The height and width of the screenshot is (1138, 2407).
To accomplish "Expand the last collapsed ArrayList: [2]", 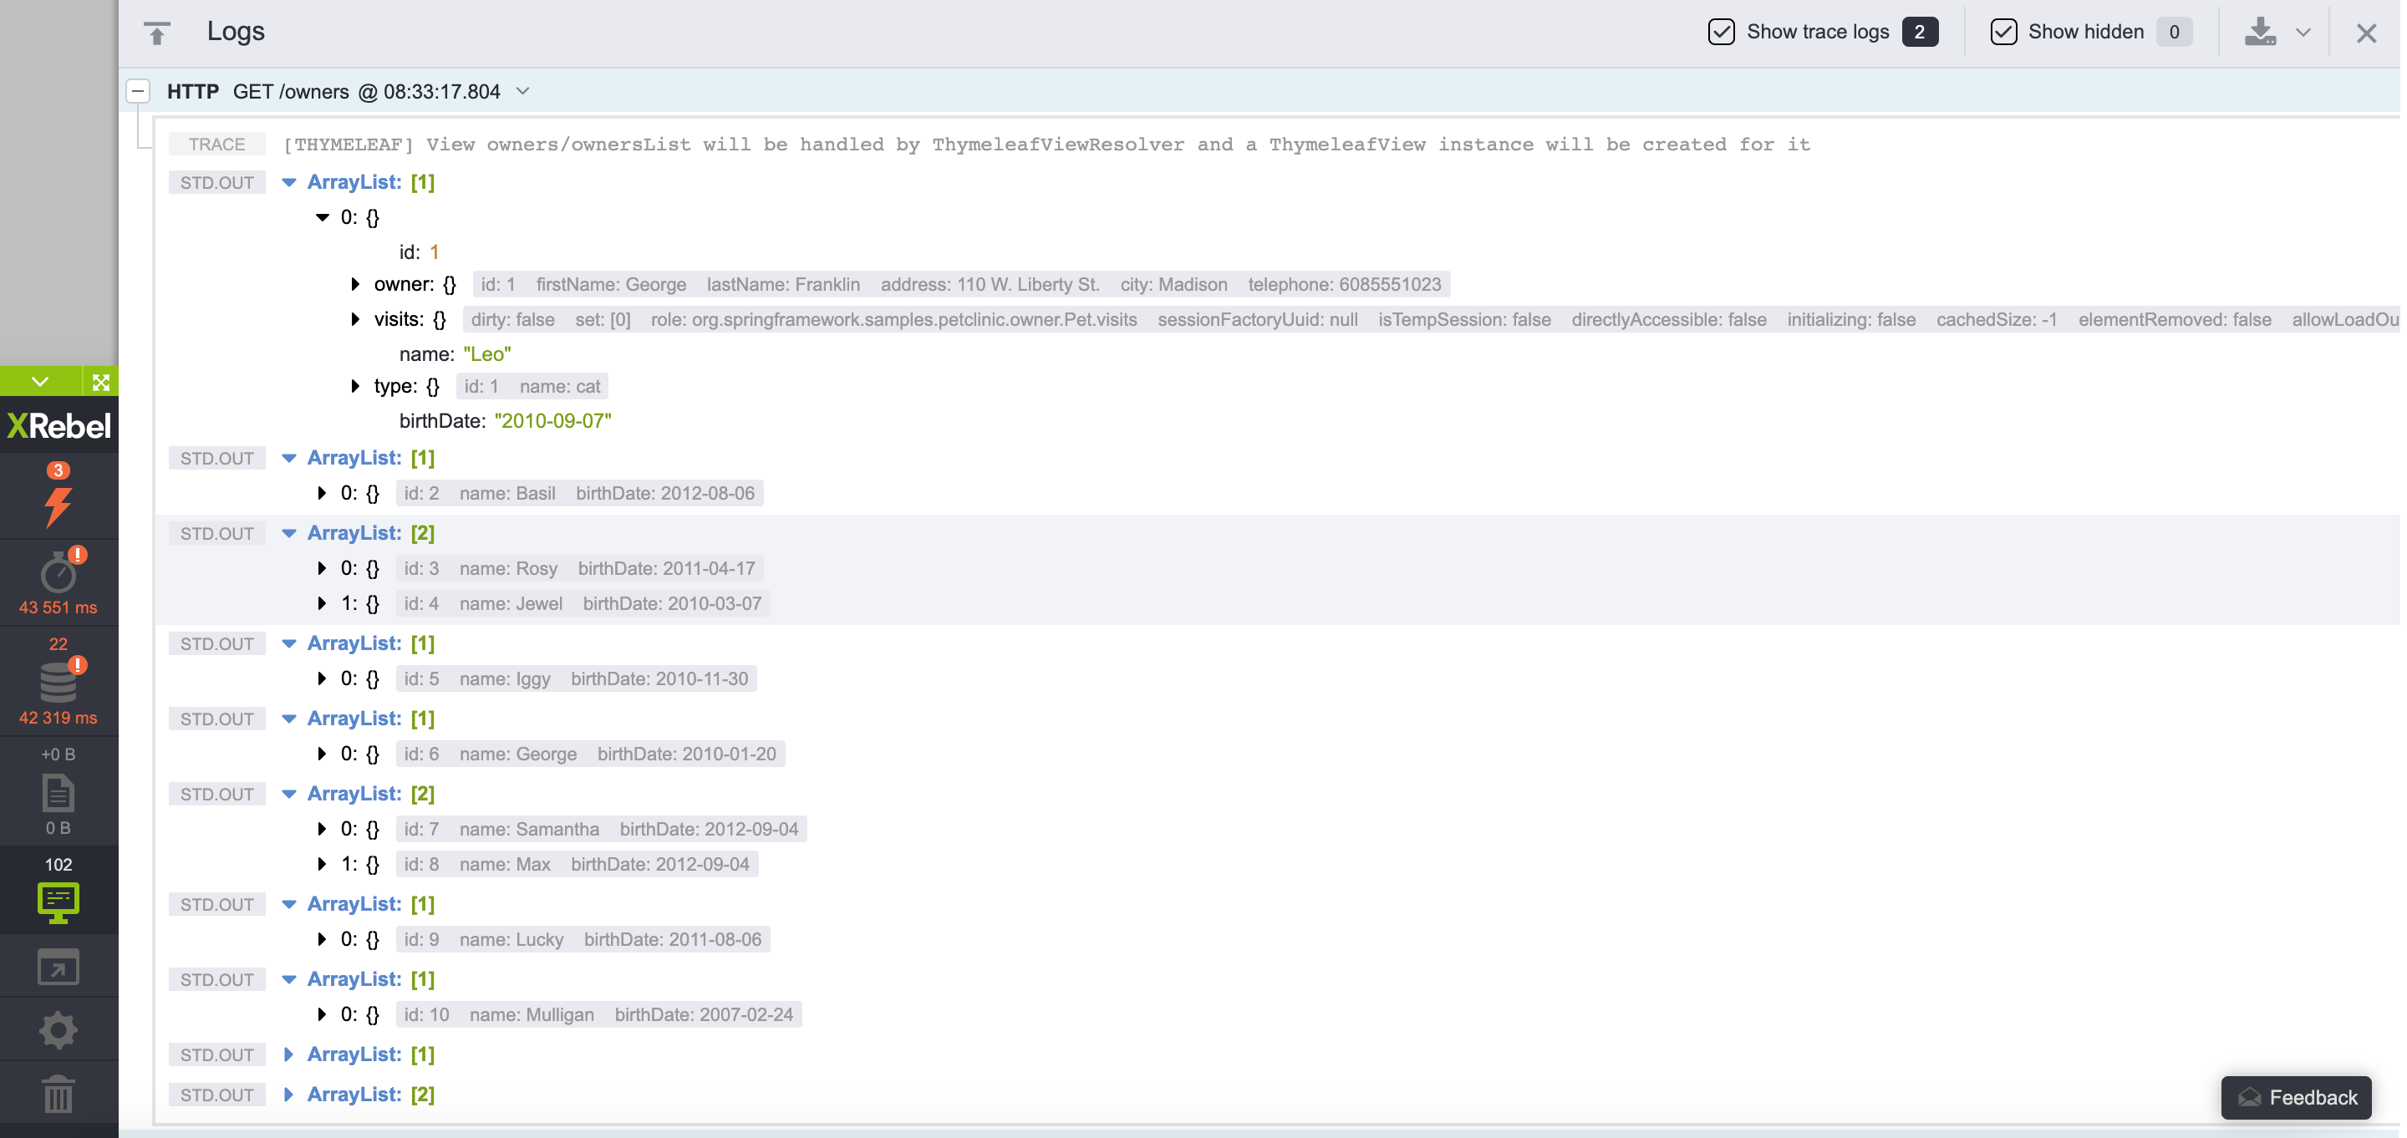I will tap(288, 1094).
